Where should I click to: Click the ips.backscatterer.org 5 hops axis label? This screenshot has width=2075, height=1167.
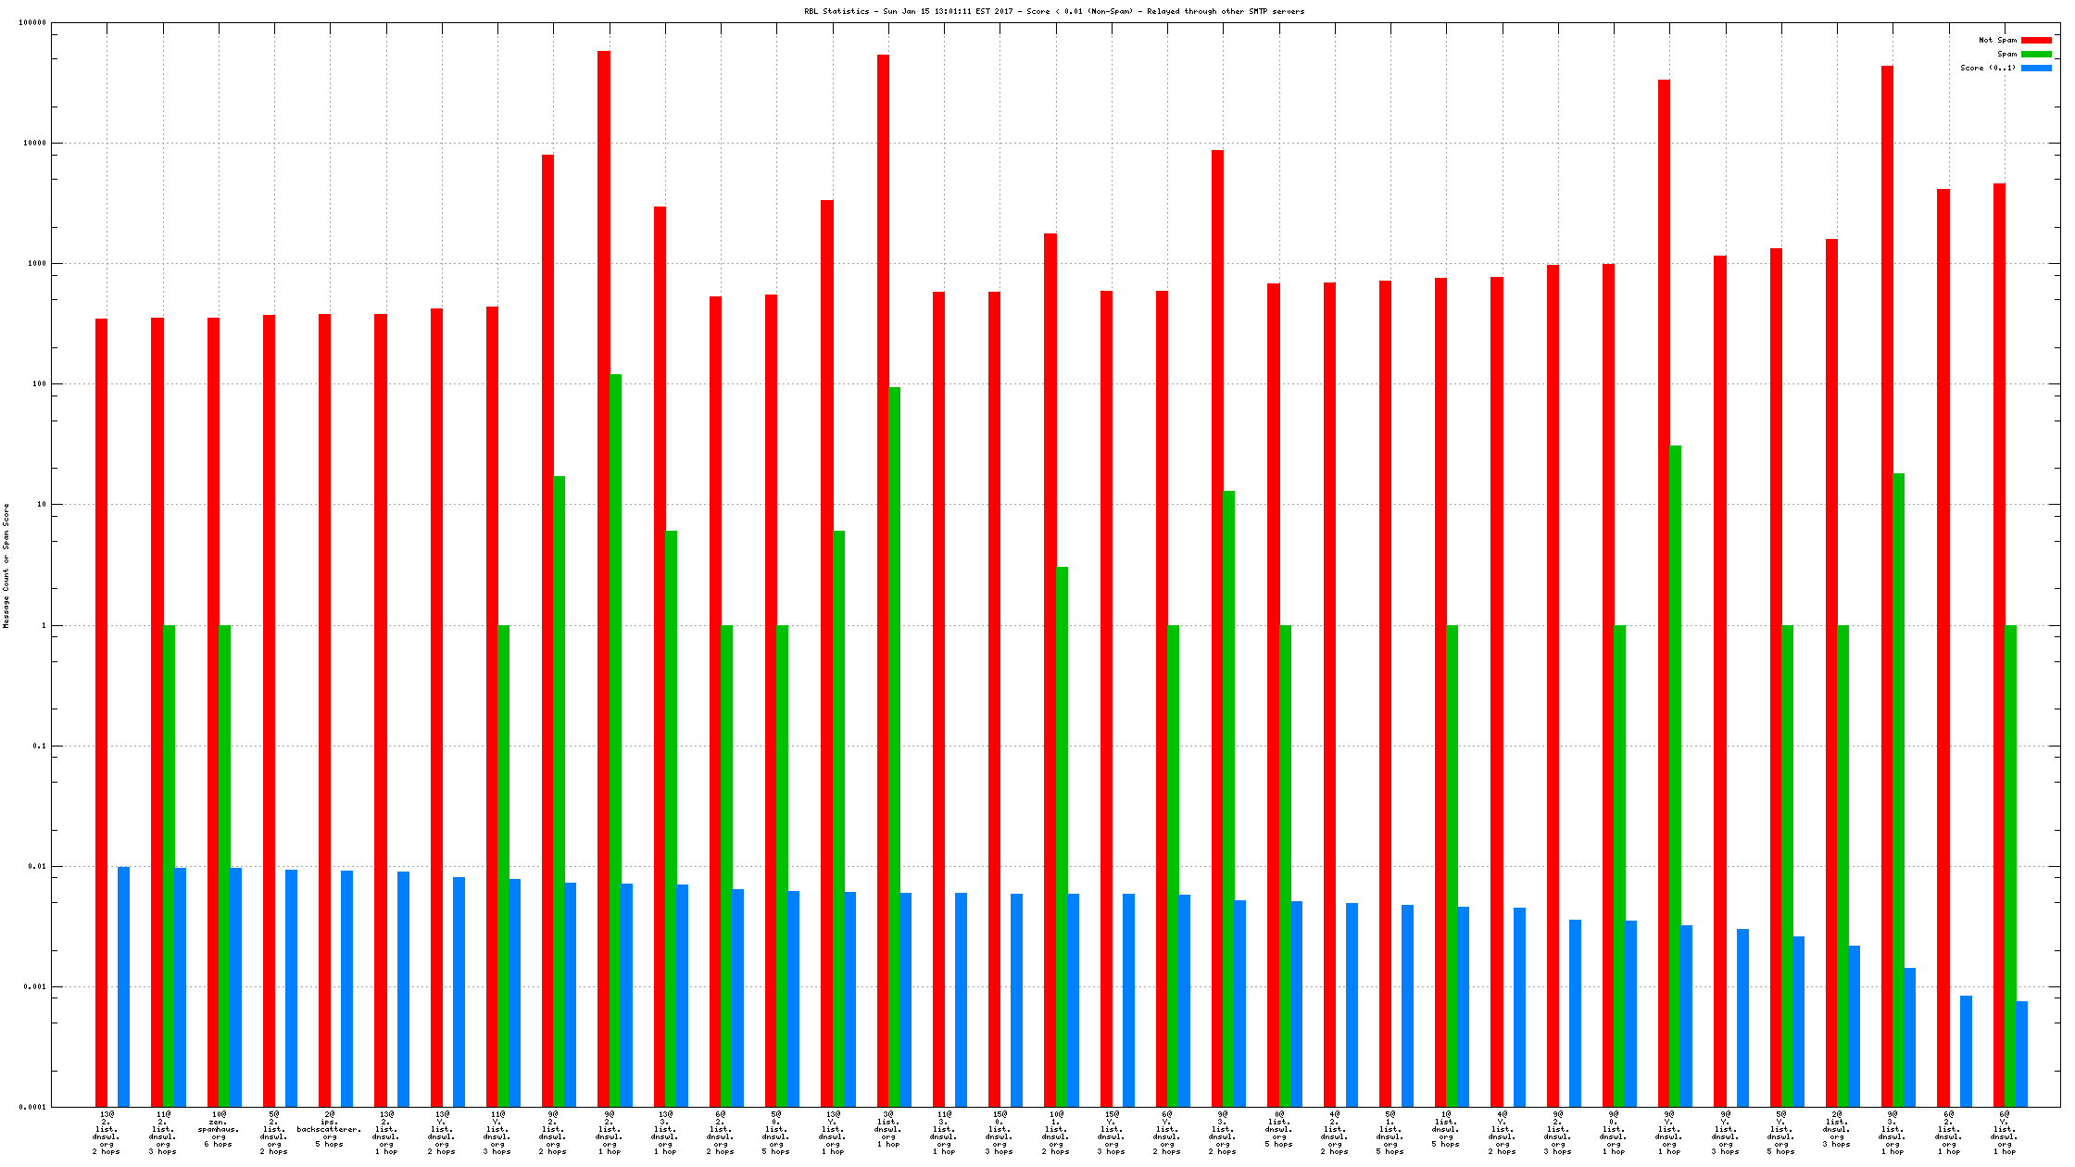click(329, 1129)
